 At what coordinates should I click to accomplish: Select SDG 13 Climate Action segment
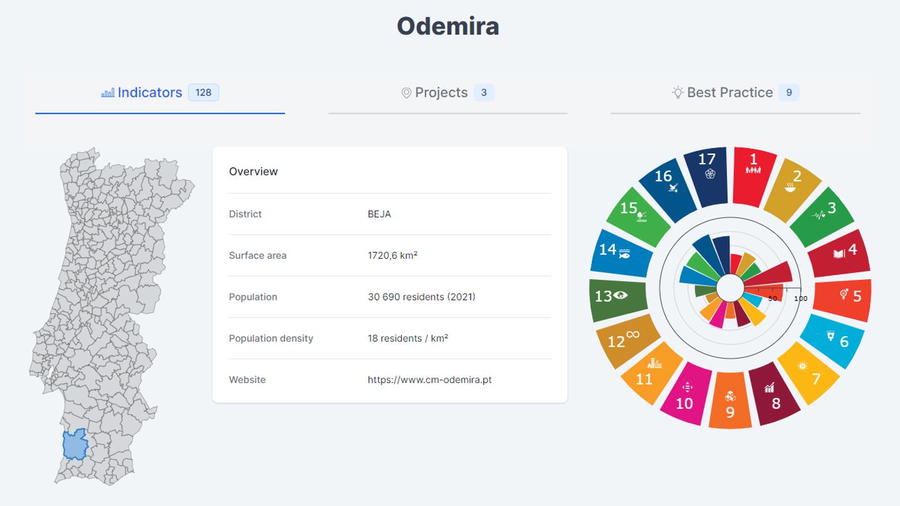[x=618, y=299]
